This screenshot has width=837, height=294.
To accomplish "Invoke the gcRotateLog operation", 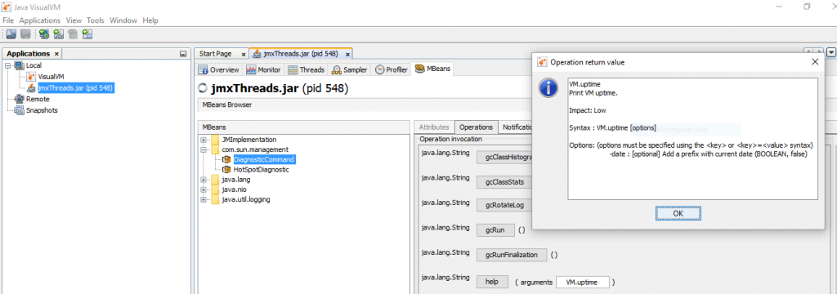I will point(504,206).
